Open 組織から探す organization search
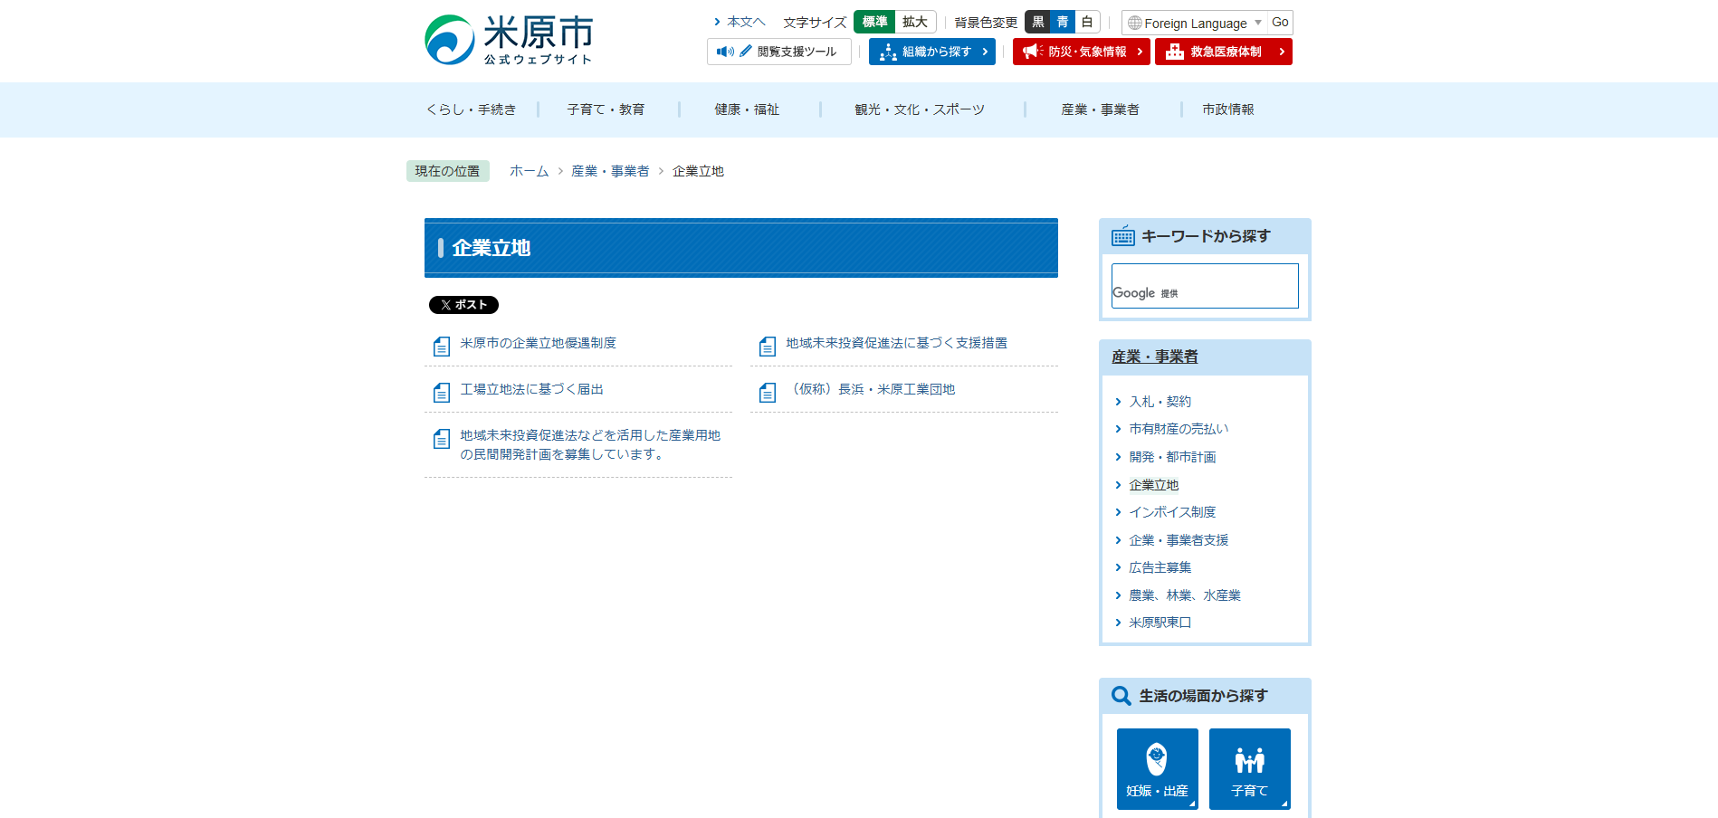This screenshot has height=818, width=1718. tap(931, 52)
